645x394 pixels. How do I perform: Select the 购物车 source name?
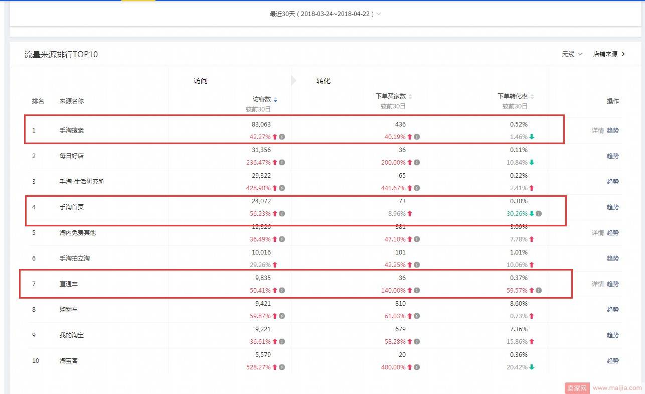[69, 310]
